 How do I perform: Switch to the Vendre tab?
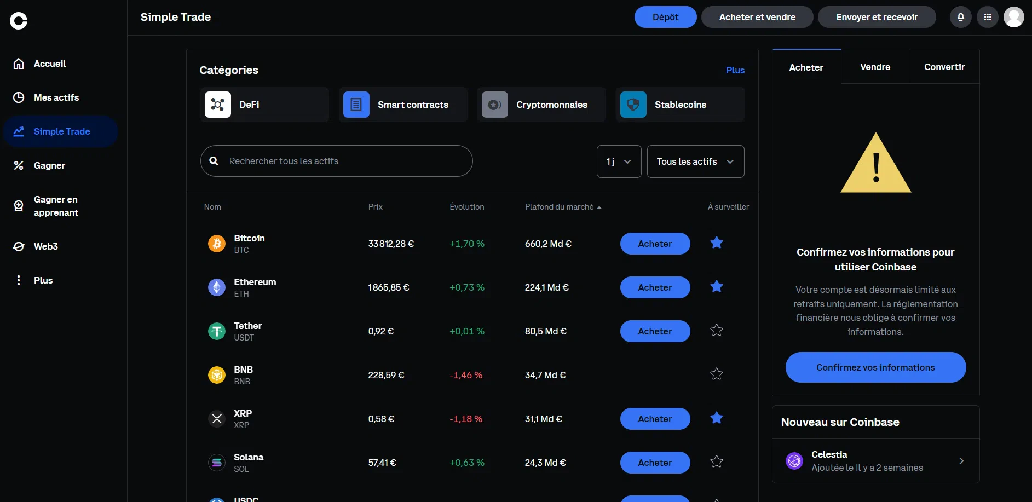pos(875,67)
